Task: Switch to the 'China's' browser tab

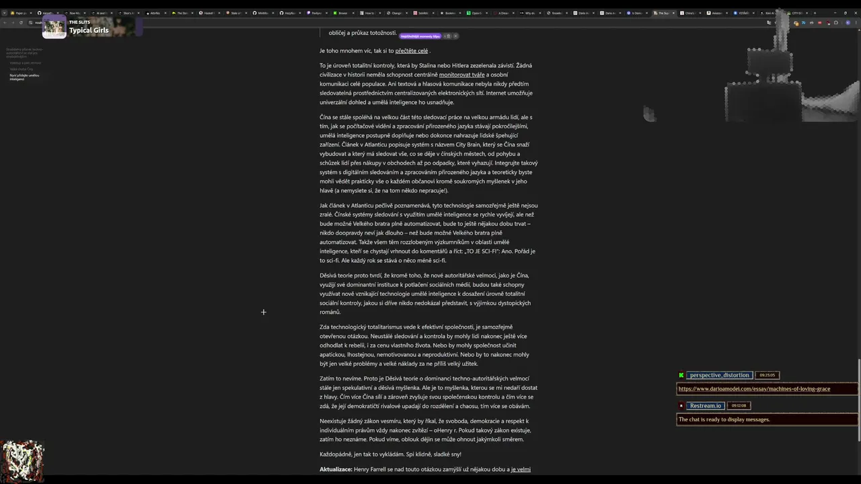Action: tap(689, 13)
